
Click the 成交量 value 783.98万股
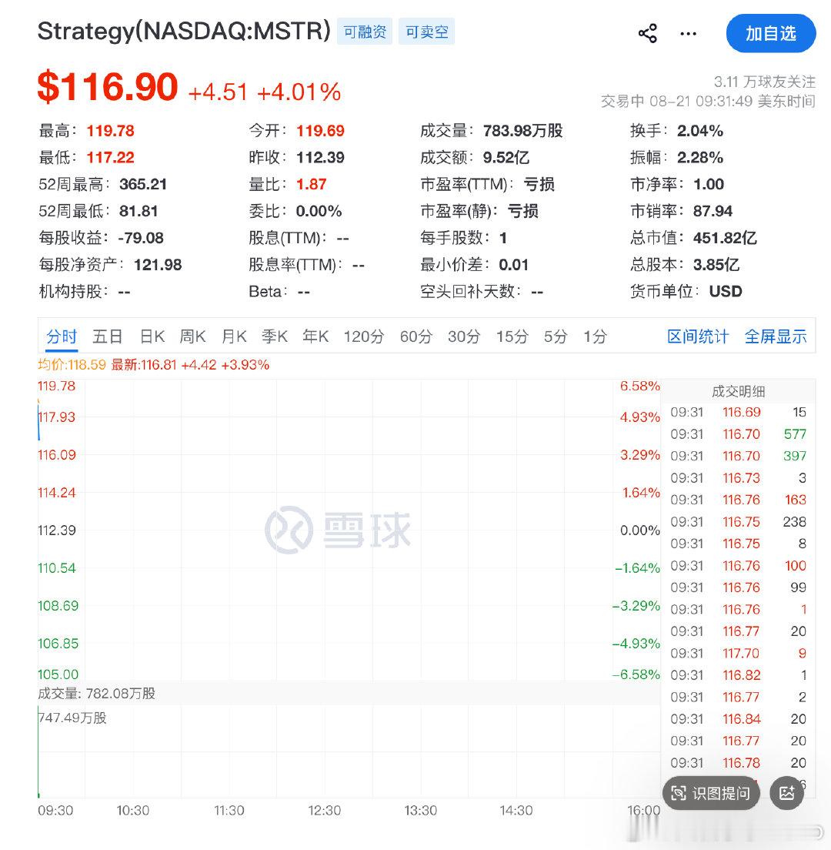pos(522,131)
